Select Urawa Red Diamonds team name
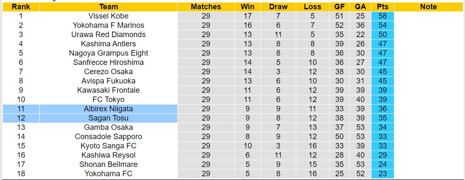Image resolution: width=465 pixels, height=180 pixels. coord(109,35)
